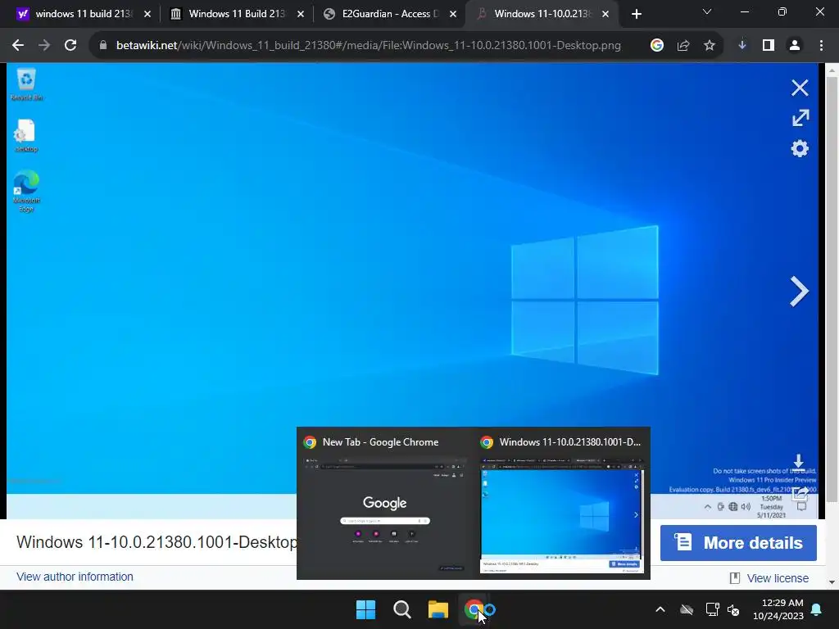
Task: Toggle the Chrome side panel
Action: tap(769, 46)
